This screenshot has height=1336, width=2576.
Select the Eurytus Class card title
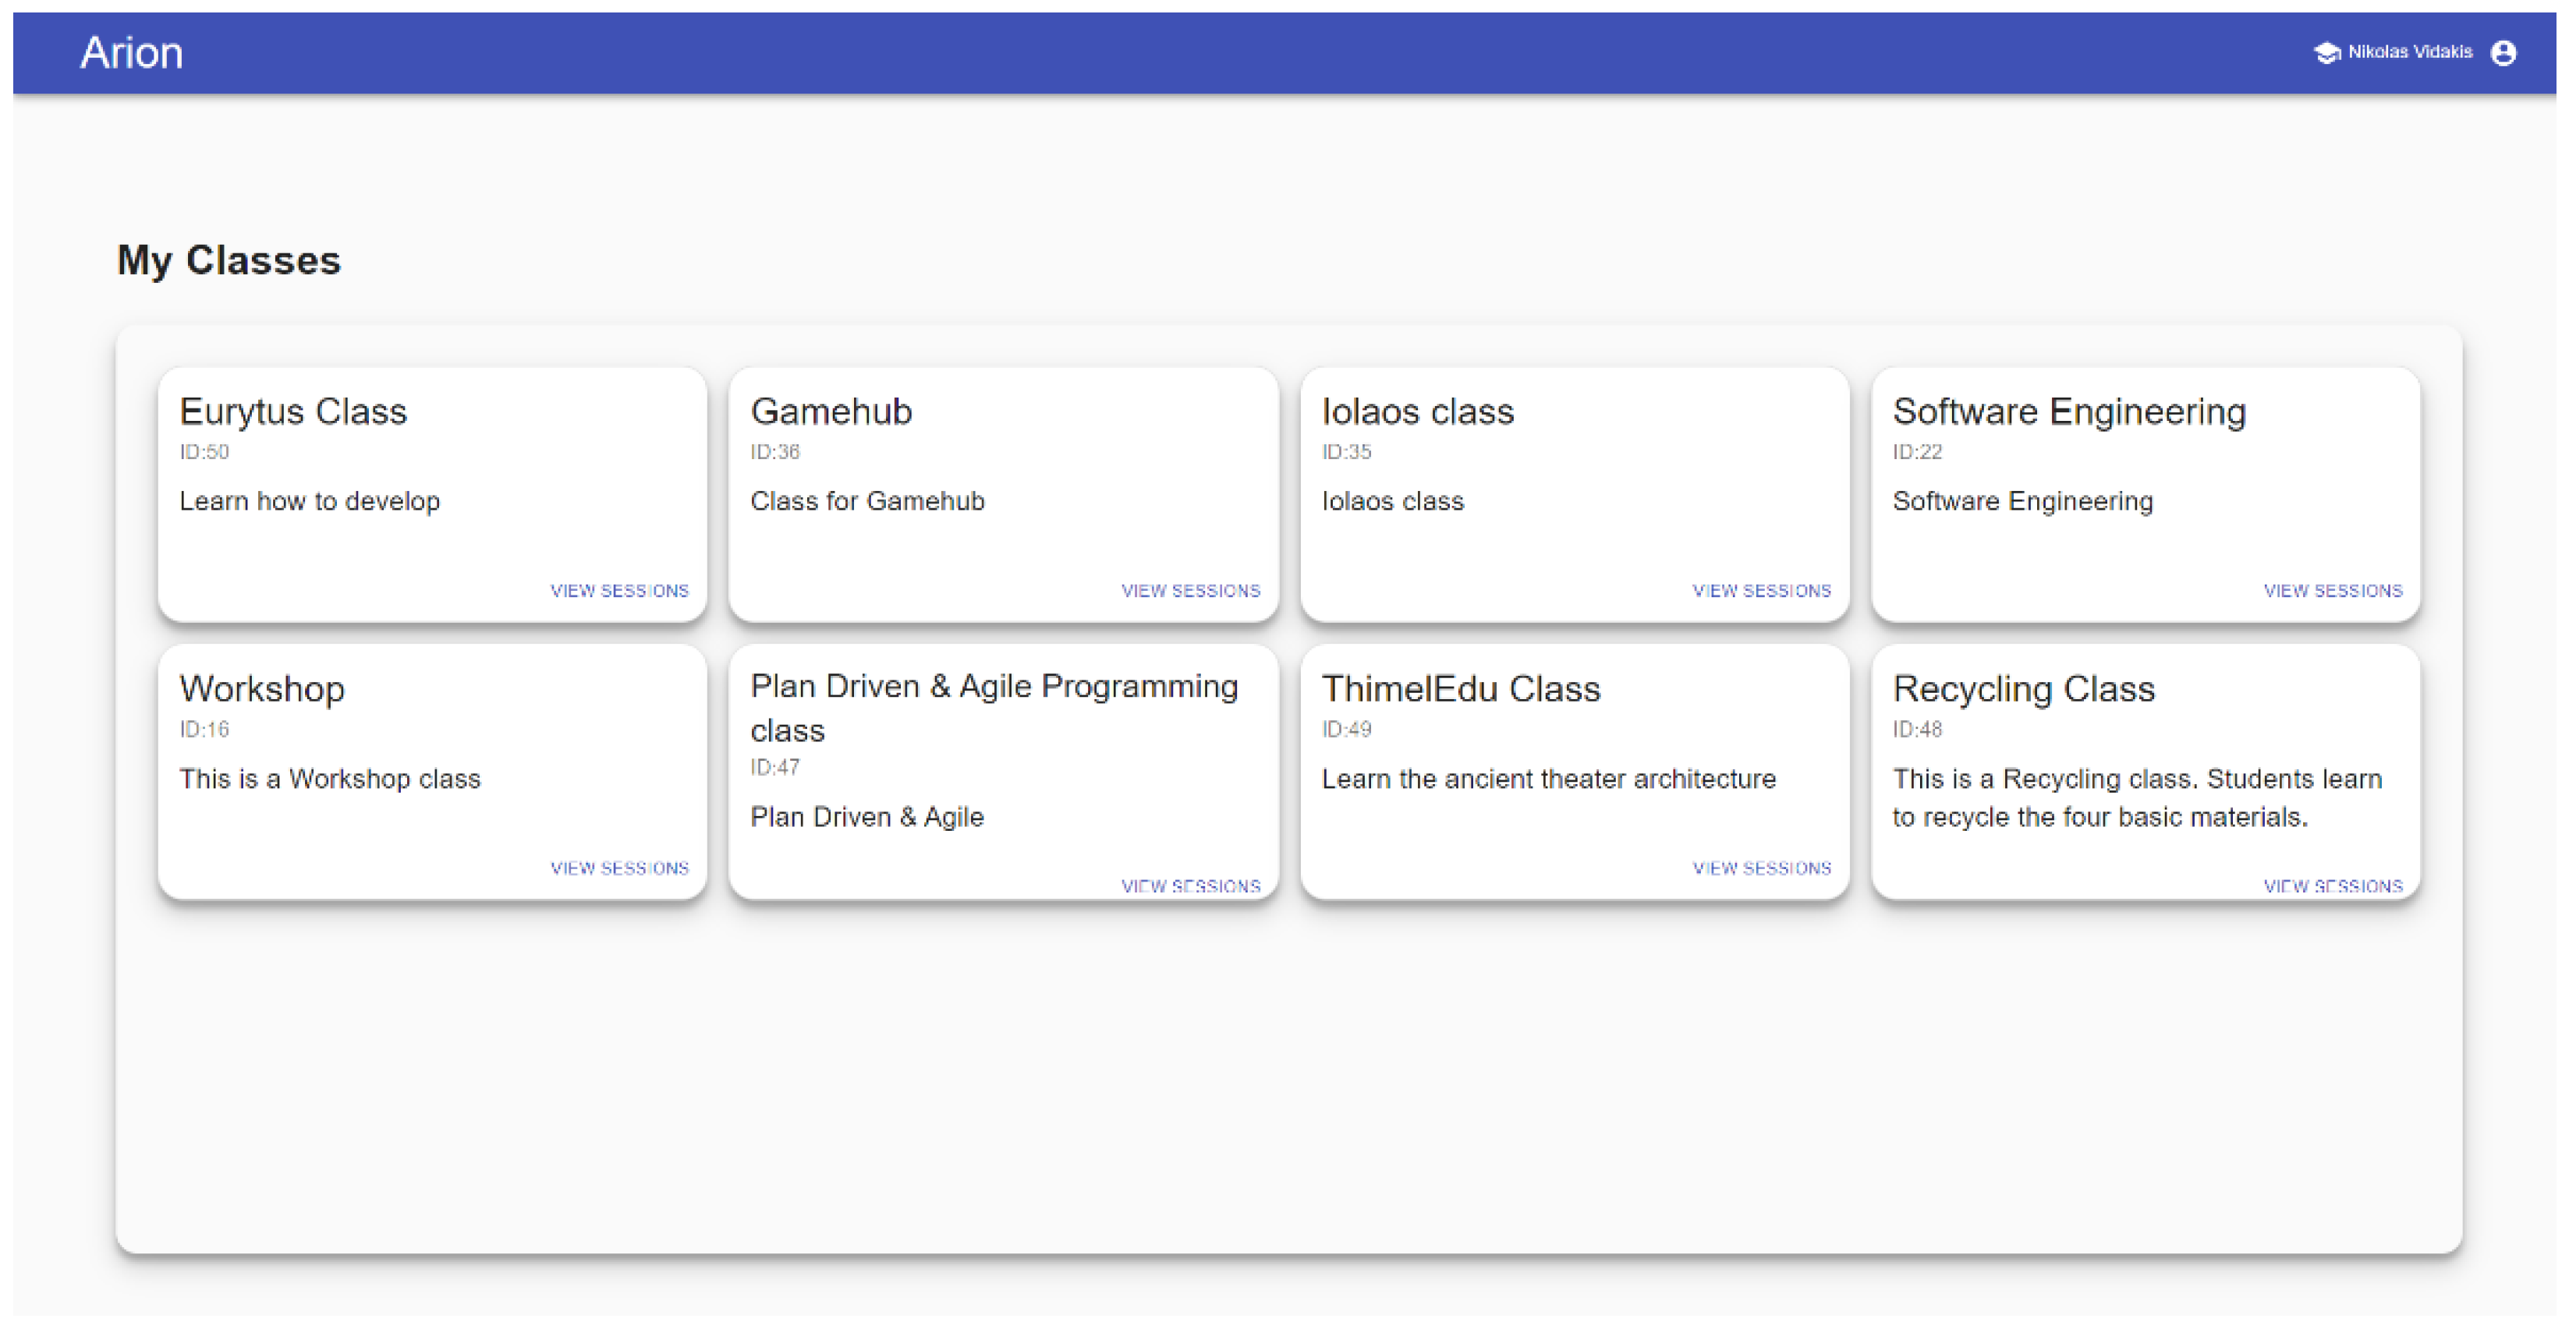293,412
